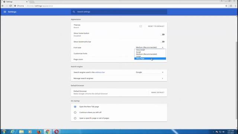Close the Settings tab

(x=27, y=1)
